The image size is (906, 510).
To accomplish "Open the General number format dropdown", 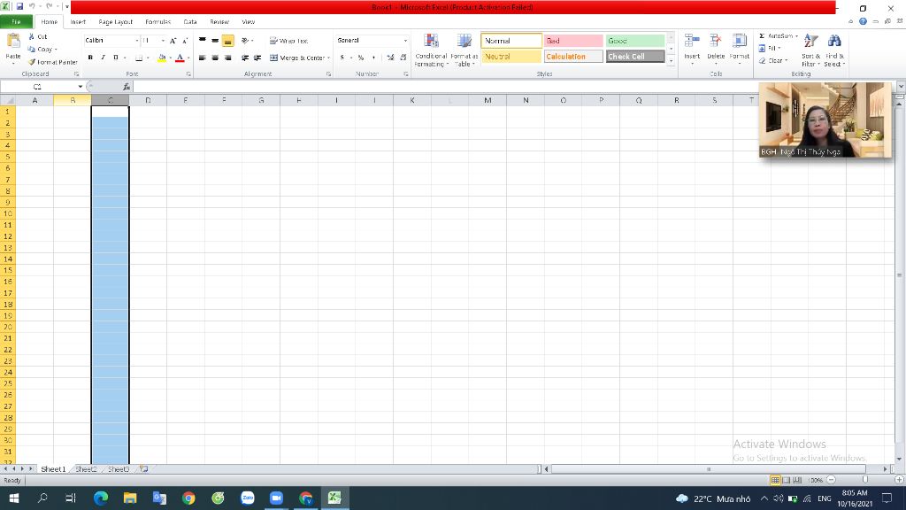I will [x=405, y=41].
